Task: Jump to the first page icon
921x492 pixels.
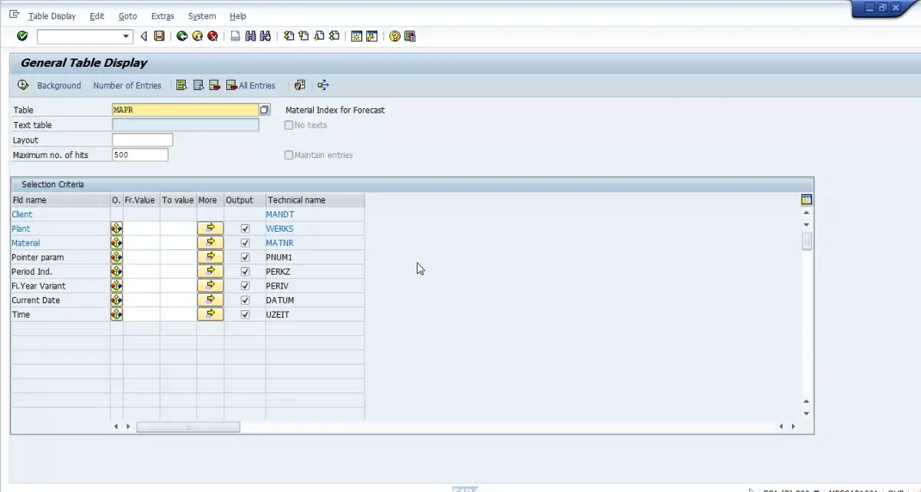Action: coord(289,36)
